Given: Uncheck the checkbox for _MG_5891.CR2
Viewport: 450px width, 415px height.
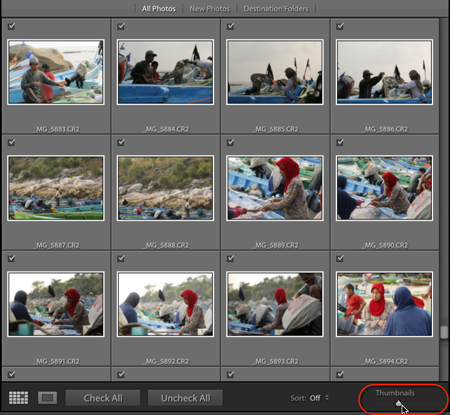Looking at the screenshot, I should pos(12,258).
